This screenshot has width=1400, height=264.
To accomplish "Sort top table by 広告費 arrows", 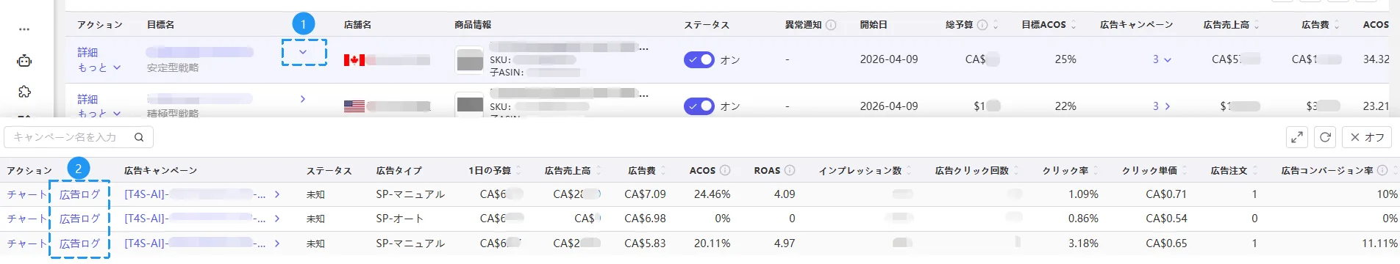I will tap(1337, 25).
